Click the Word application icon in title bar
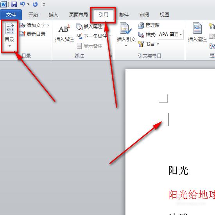Viewport: 215px width, 215px height. 4,4
